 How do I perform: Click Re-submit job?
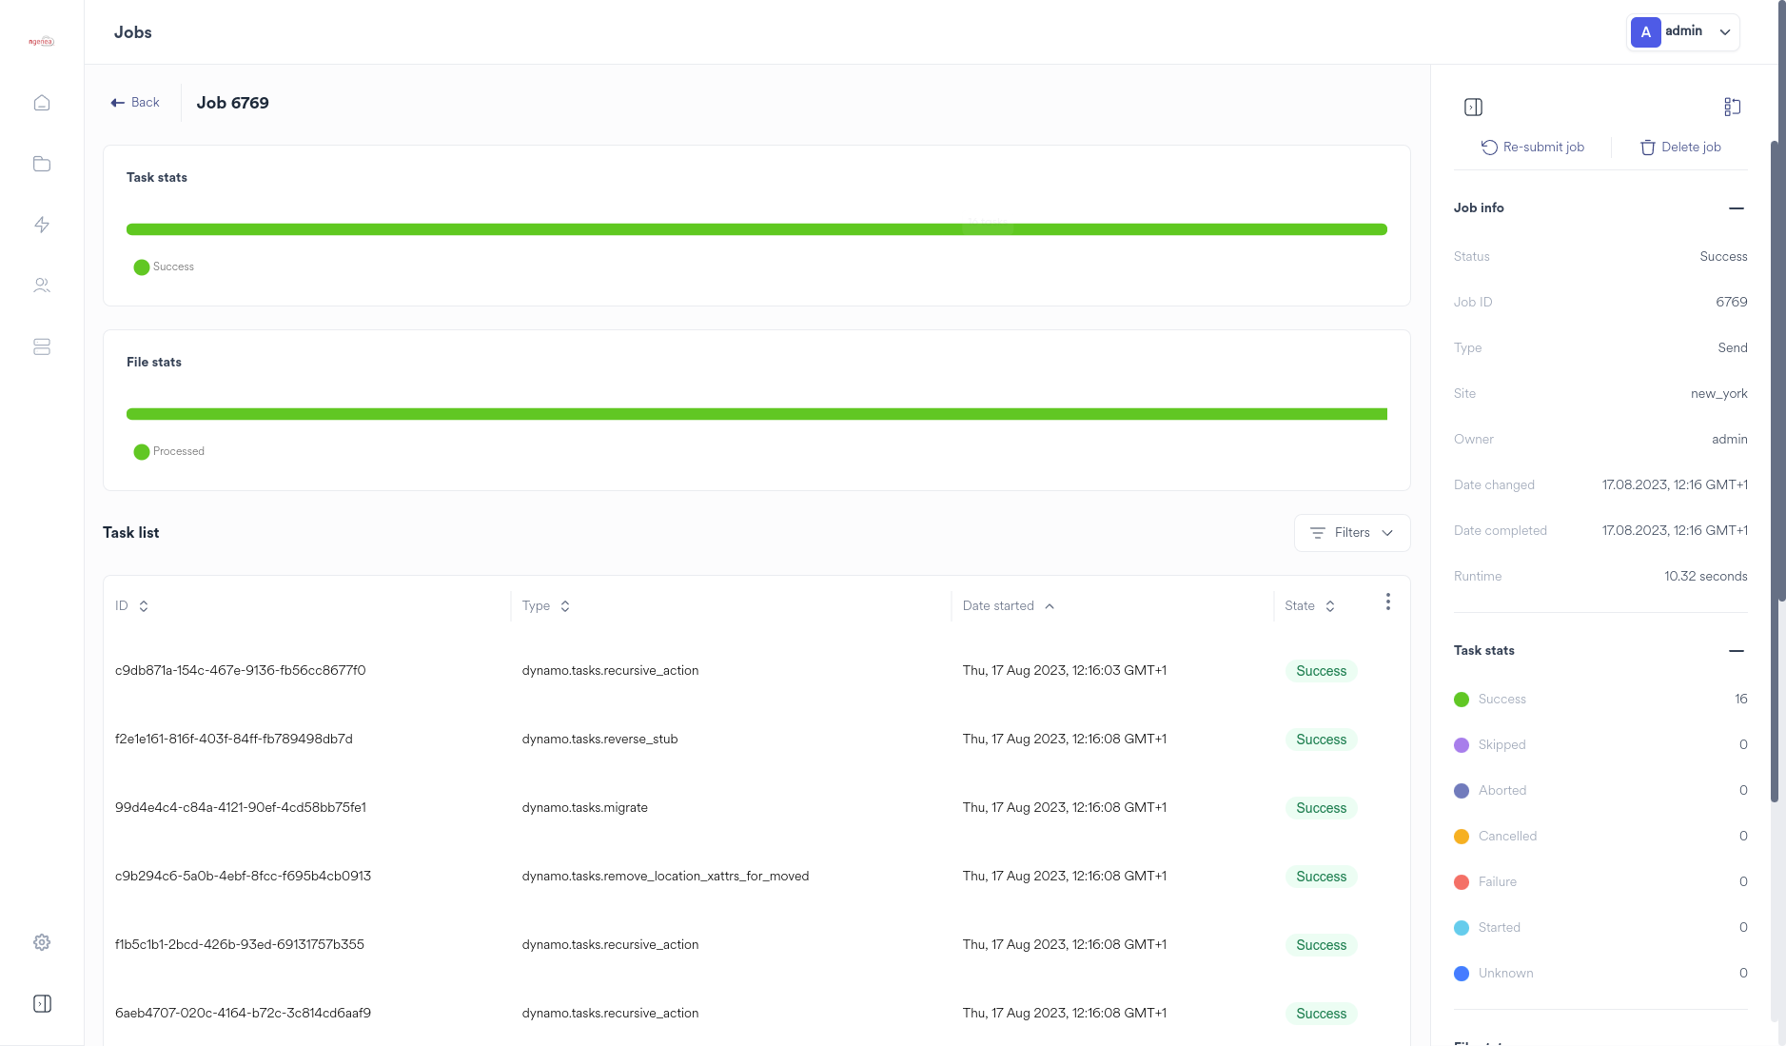pos(1533,147)
